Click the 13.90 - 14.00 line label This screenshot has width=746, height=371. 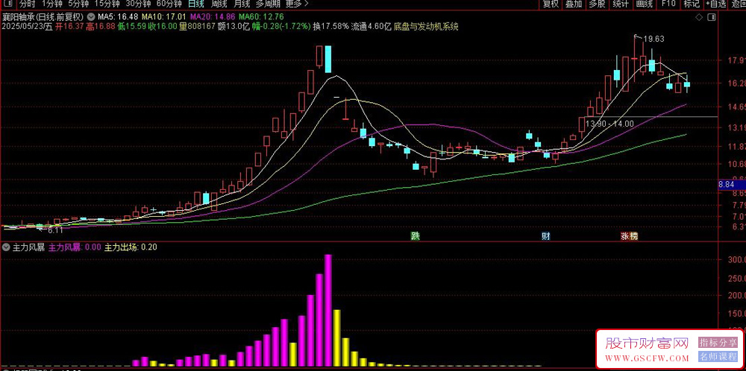609,124
